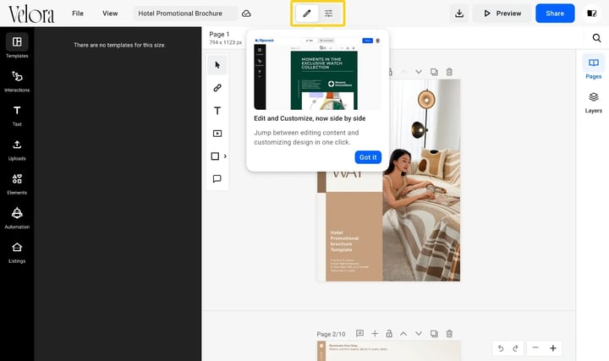Click the Preview button
The width and height of the screenshot is (609, 361).
click(502, 14)
